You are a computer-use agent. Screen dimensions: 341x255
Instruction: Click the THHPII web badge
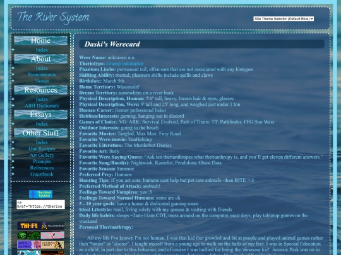tap(29, 226)
